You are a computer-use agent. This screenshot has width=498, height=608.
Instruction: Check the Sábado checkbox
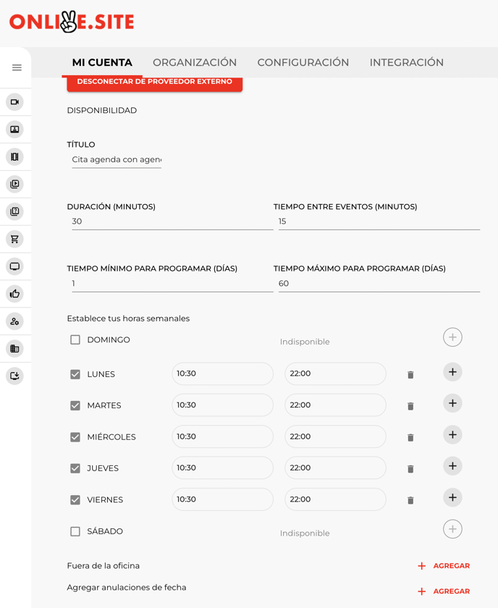point(75,531)
